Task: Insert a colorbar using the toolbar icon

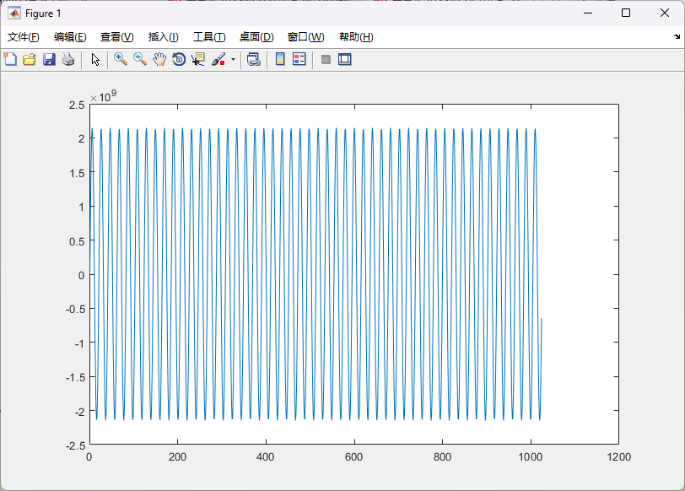Action: pyautogui.click(x=280, y=59)
